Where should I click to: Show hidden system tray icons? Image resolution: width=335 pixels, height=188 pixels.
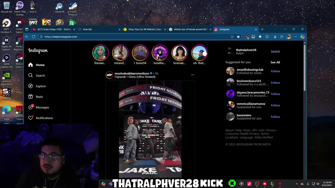[x=297, y=184]
